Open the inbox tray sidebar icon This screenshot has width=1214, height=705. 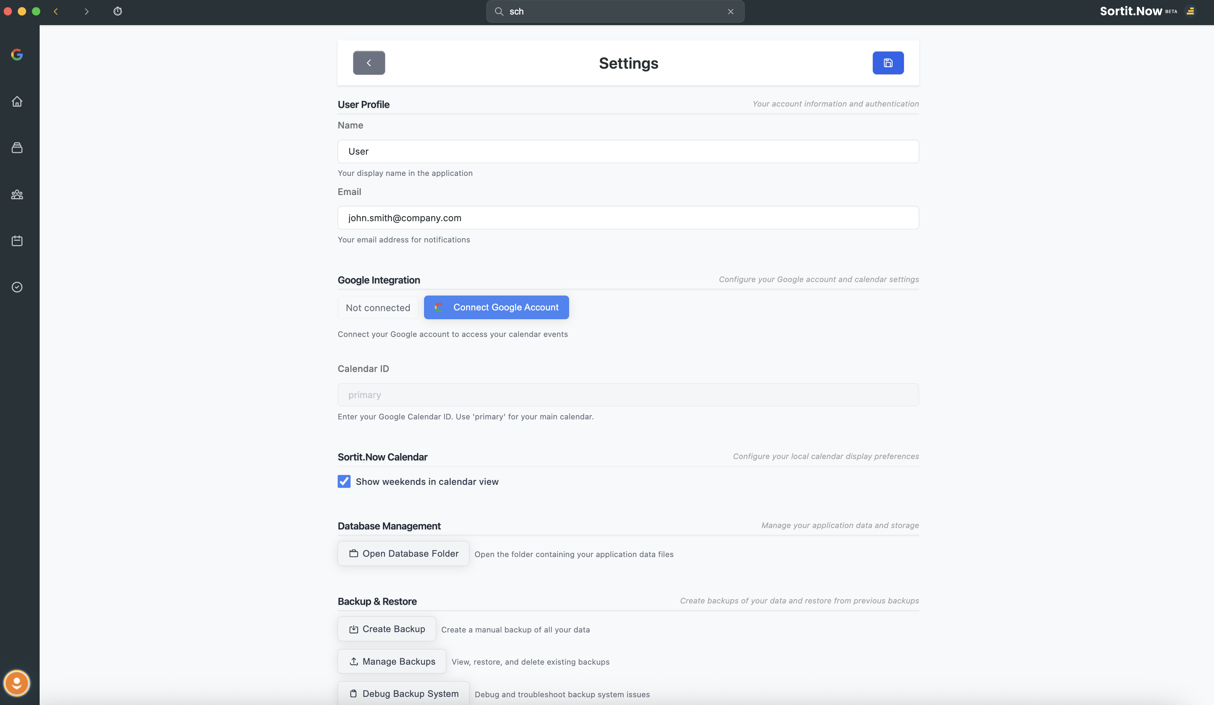[x=17, y=147]
